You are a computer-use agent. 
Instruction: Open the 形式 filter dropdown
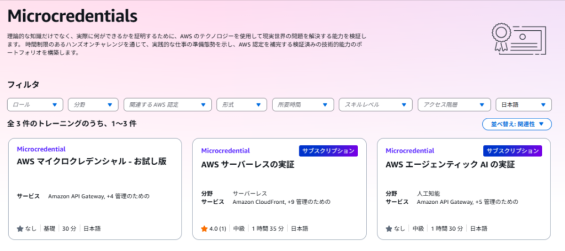tap(242, 105)
